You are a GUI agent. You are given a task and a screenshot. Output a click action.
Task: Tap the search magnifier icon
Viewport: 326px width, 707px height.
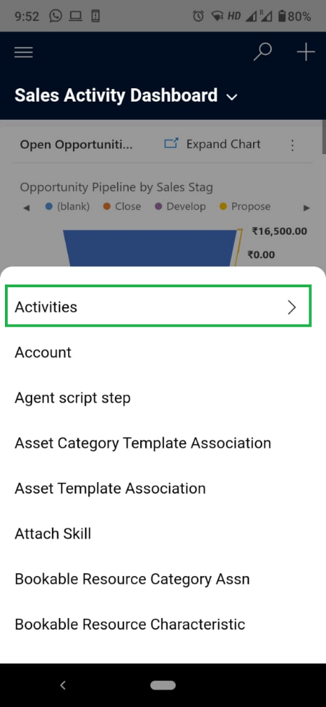[262, 53]
